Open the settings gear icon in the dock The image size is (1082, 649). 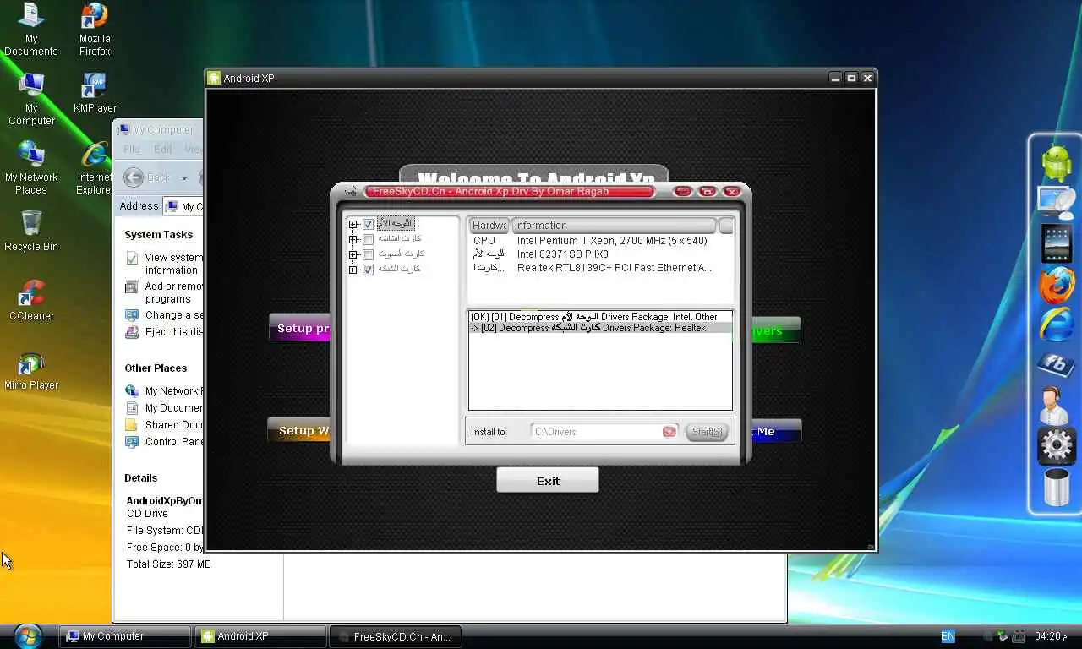click(x=1056, y=445)
